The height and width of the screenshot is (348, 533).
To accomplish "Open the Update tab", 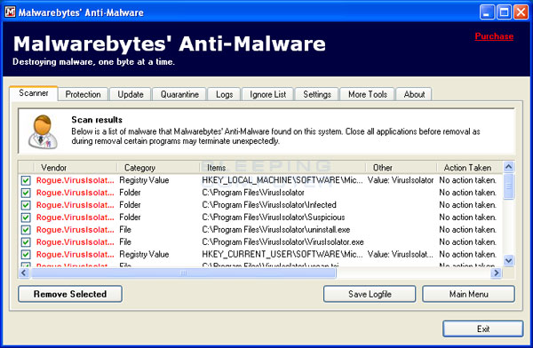I will coord(131,94).
